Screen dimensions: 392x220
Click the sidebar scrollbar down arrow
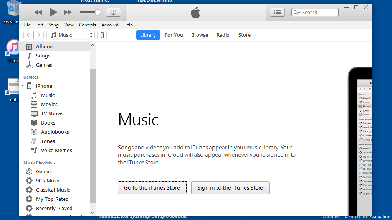click(93, 213)
